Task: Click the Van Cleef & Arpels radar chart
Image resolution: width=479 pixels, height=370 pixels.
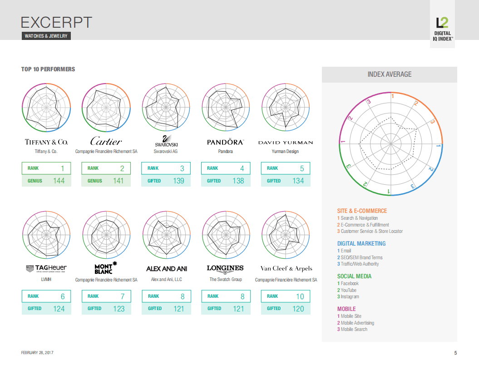Action: coord(286,235)
